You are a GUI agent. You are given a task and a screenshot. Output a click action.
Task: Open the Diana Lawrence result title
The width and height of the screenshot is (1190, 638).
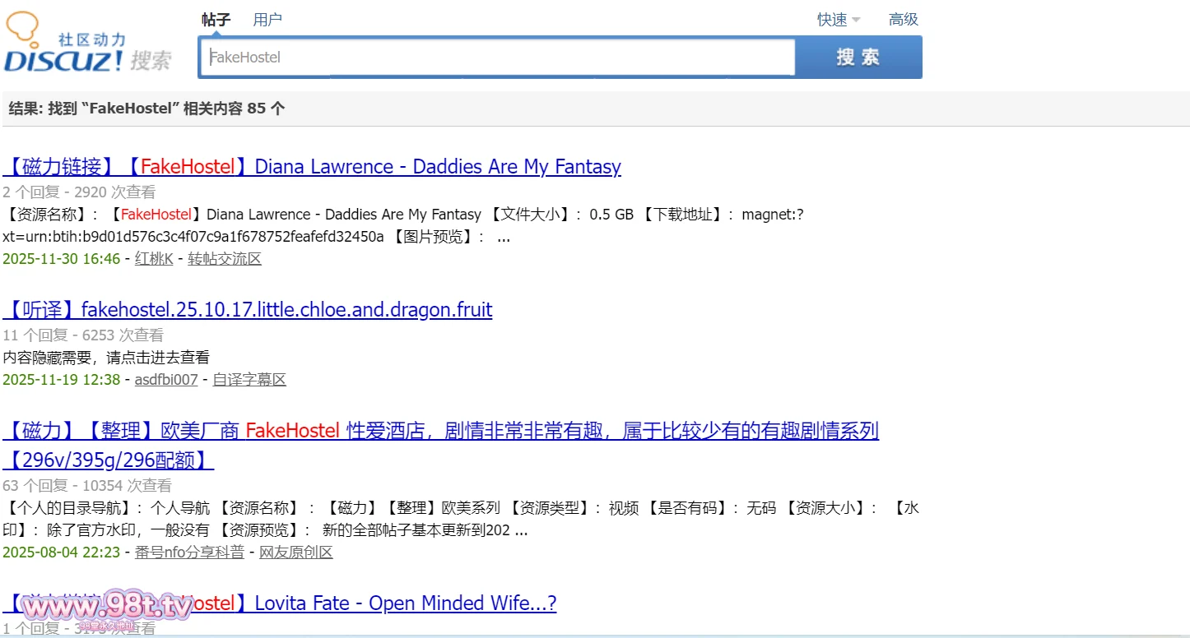[312, 167]
